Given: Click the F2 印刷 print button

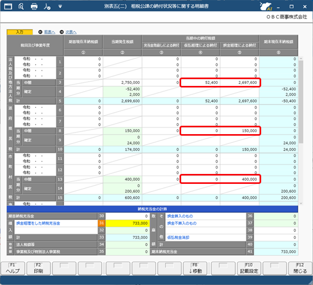Looking at the screenshot, I should coord(38,268).
